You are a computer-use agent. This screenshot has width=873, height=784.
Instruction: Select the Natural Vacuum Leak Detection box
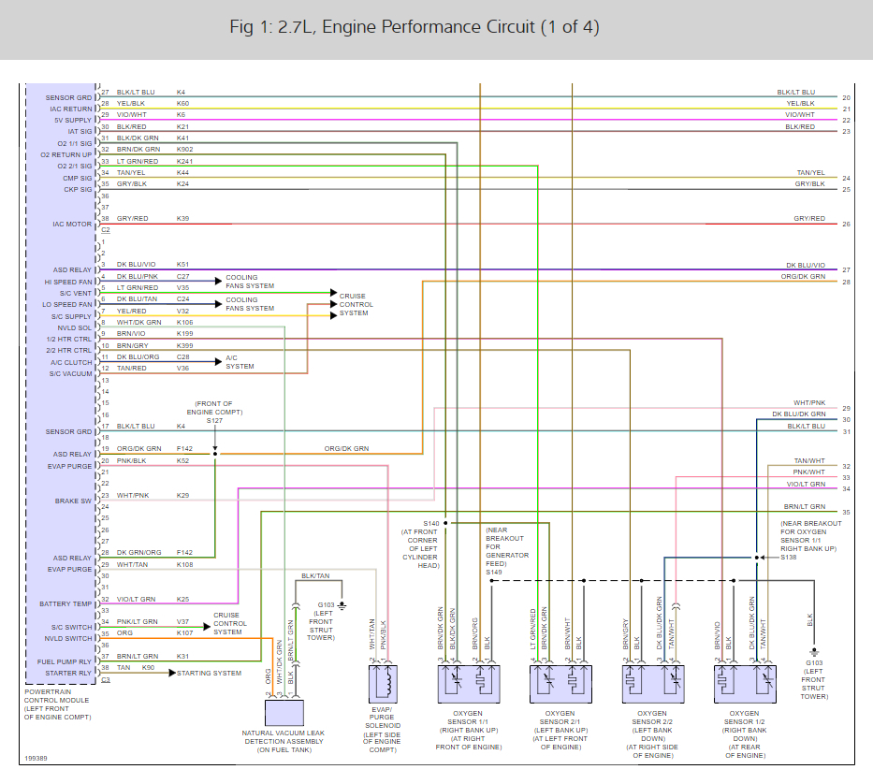pos(284,713)
